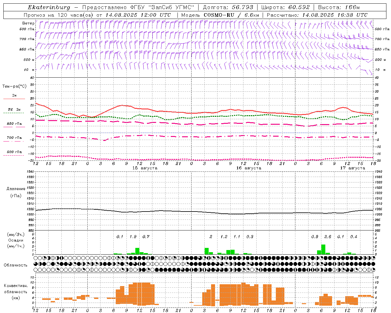The height and width of the screenshot is (313, 391).
Task: Click the Ekaterinburg title text
Action: pyautogui.click(x=49, y=7)
